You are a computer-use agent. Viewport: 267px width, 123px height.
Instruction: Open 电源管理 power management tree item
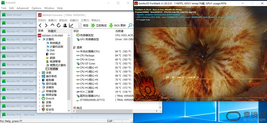click(x=53, y=61)
